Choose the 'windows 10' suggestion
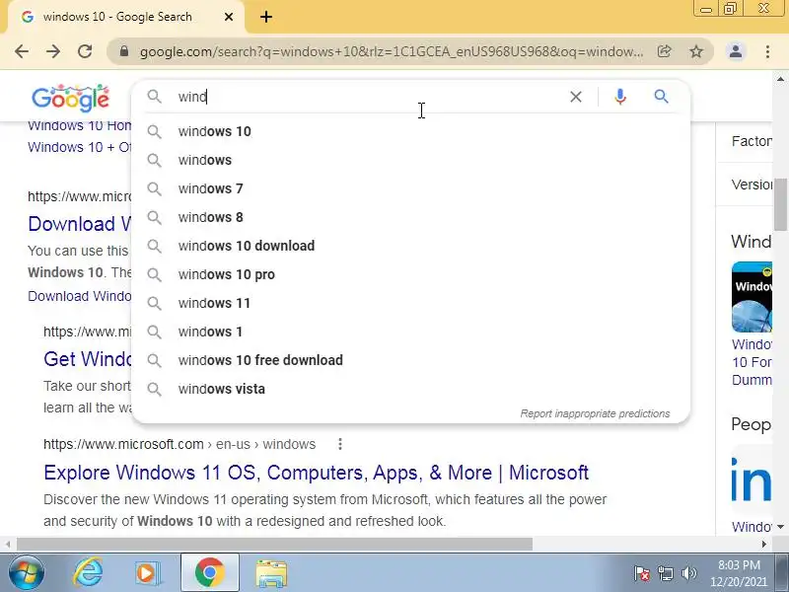 [410, 131]
